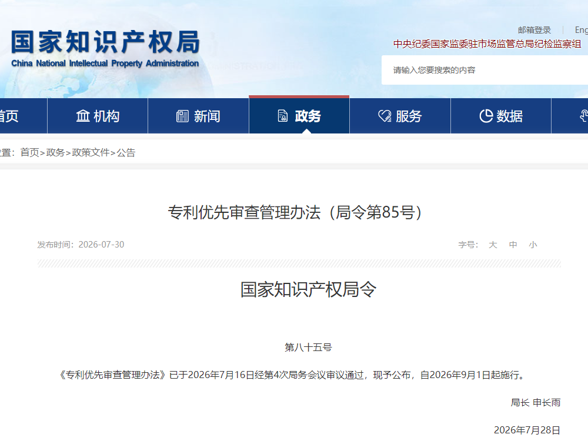Click 首页 in the breadcrumb
Image resolution: width=588 pixels, height=441 pixels.
(x=29, y=152)
